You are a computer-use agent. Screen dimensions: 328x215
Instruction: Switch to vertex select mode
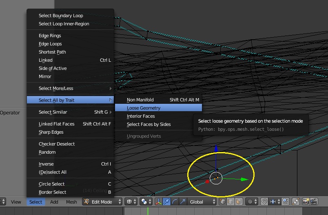tap(223, 202)
